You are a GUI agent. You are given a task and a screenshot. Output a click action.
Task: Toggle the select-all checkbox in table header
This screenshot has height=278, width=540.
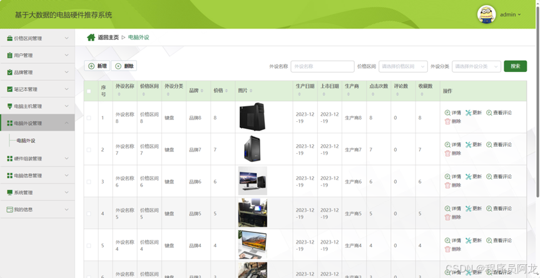(x=89, y=91)
